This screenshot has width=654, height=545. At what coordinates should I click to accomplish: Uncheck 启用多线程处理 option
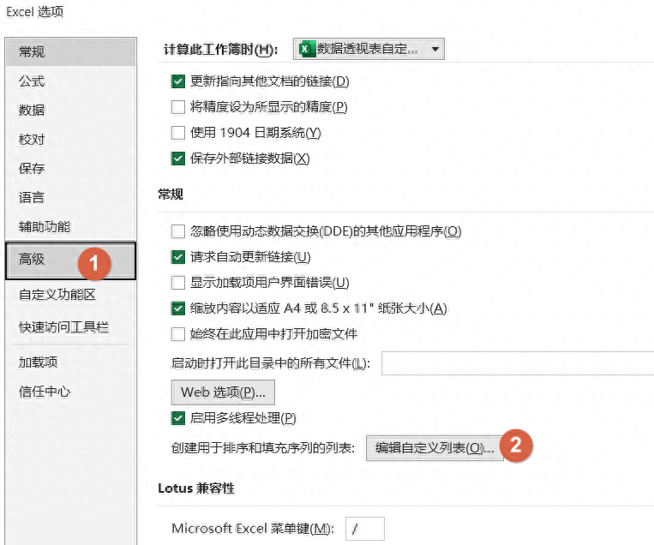pos(178,418)
